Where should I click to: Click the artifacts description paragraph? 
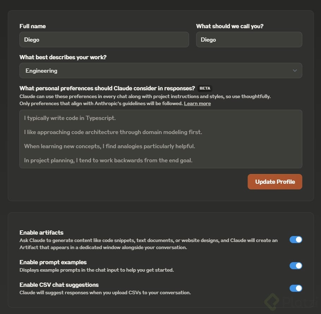coord(148,244)
